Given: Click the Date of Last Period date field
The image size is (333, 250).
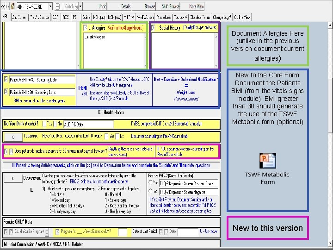Looking at the screenshot, I should point(188,232).
